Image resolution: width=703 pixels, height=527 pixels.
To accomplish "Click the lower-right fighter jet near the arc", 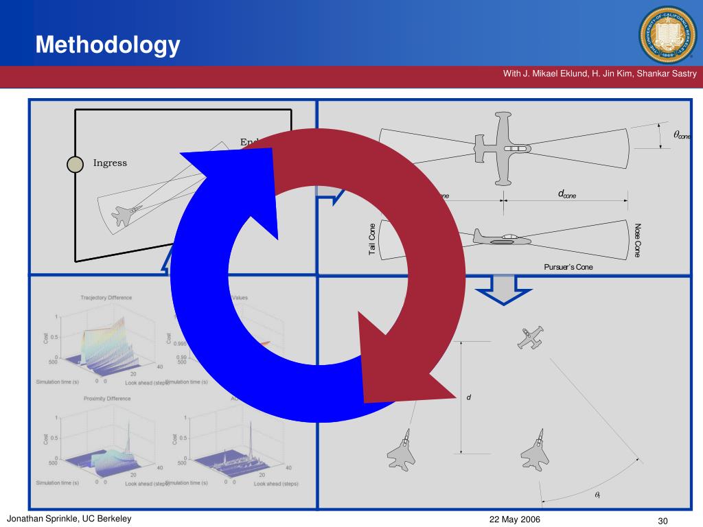I will (x=535, y=450).
